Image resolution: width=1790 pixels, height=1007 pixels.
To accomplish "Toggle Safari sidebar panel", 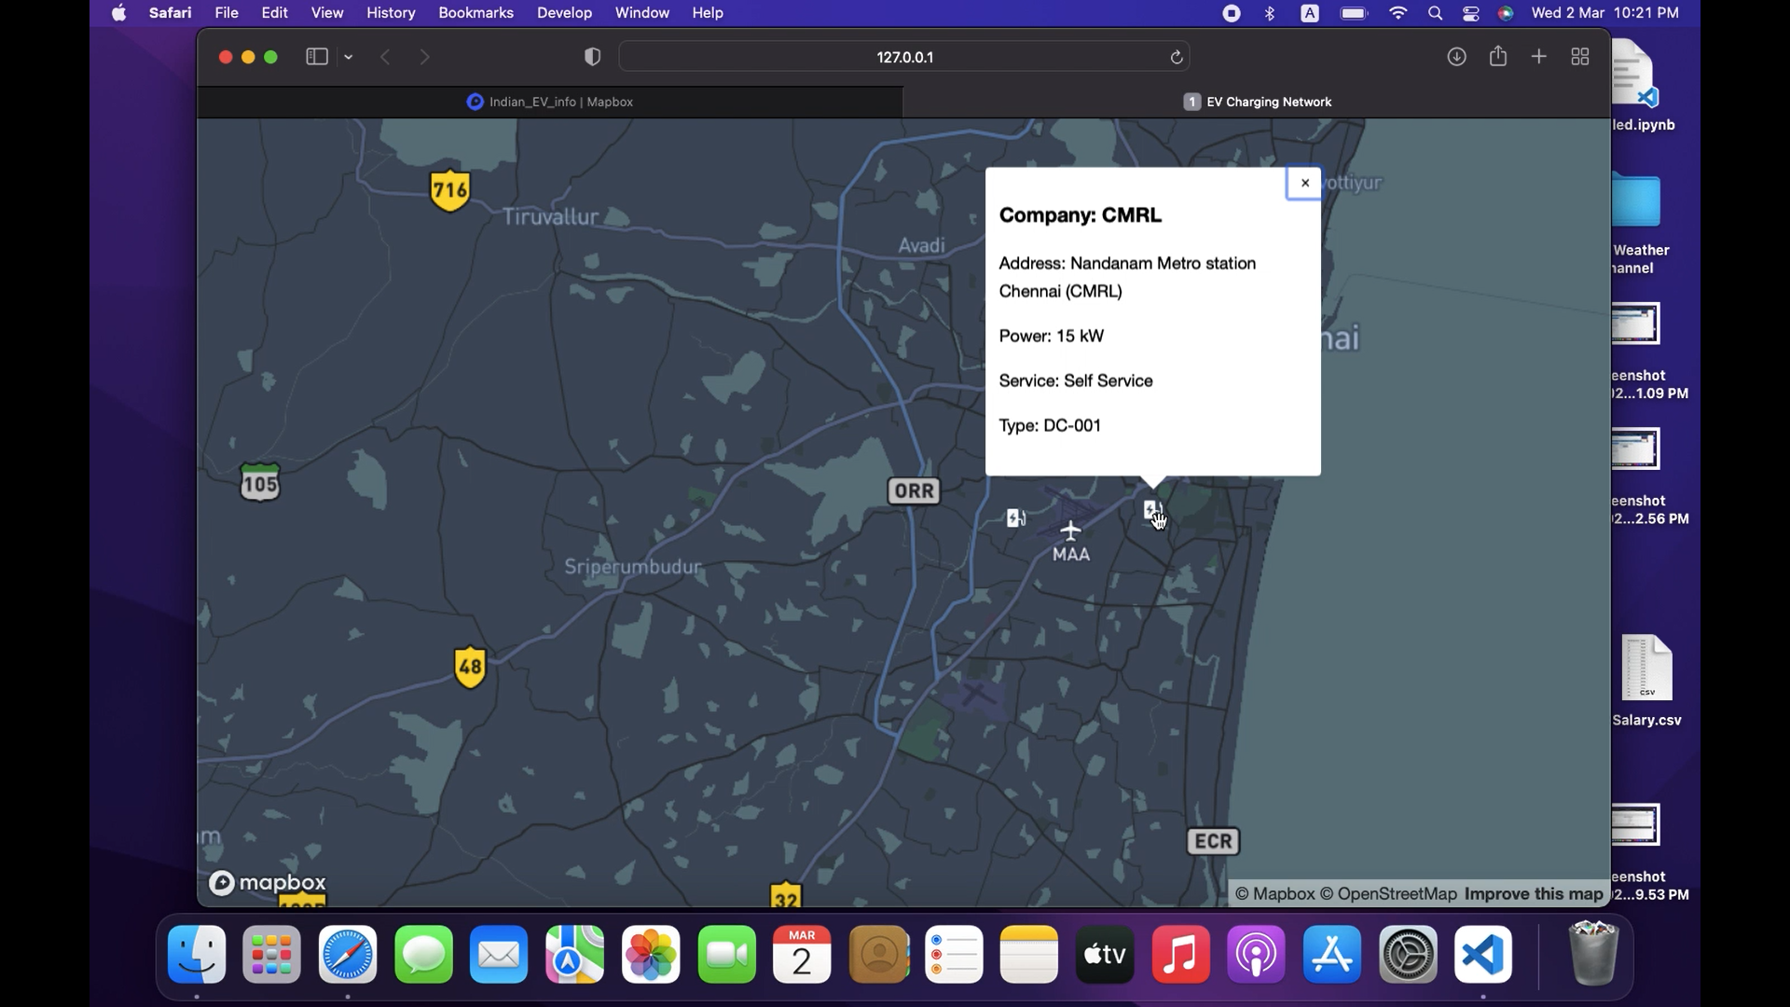I will pos(317,57).
